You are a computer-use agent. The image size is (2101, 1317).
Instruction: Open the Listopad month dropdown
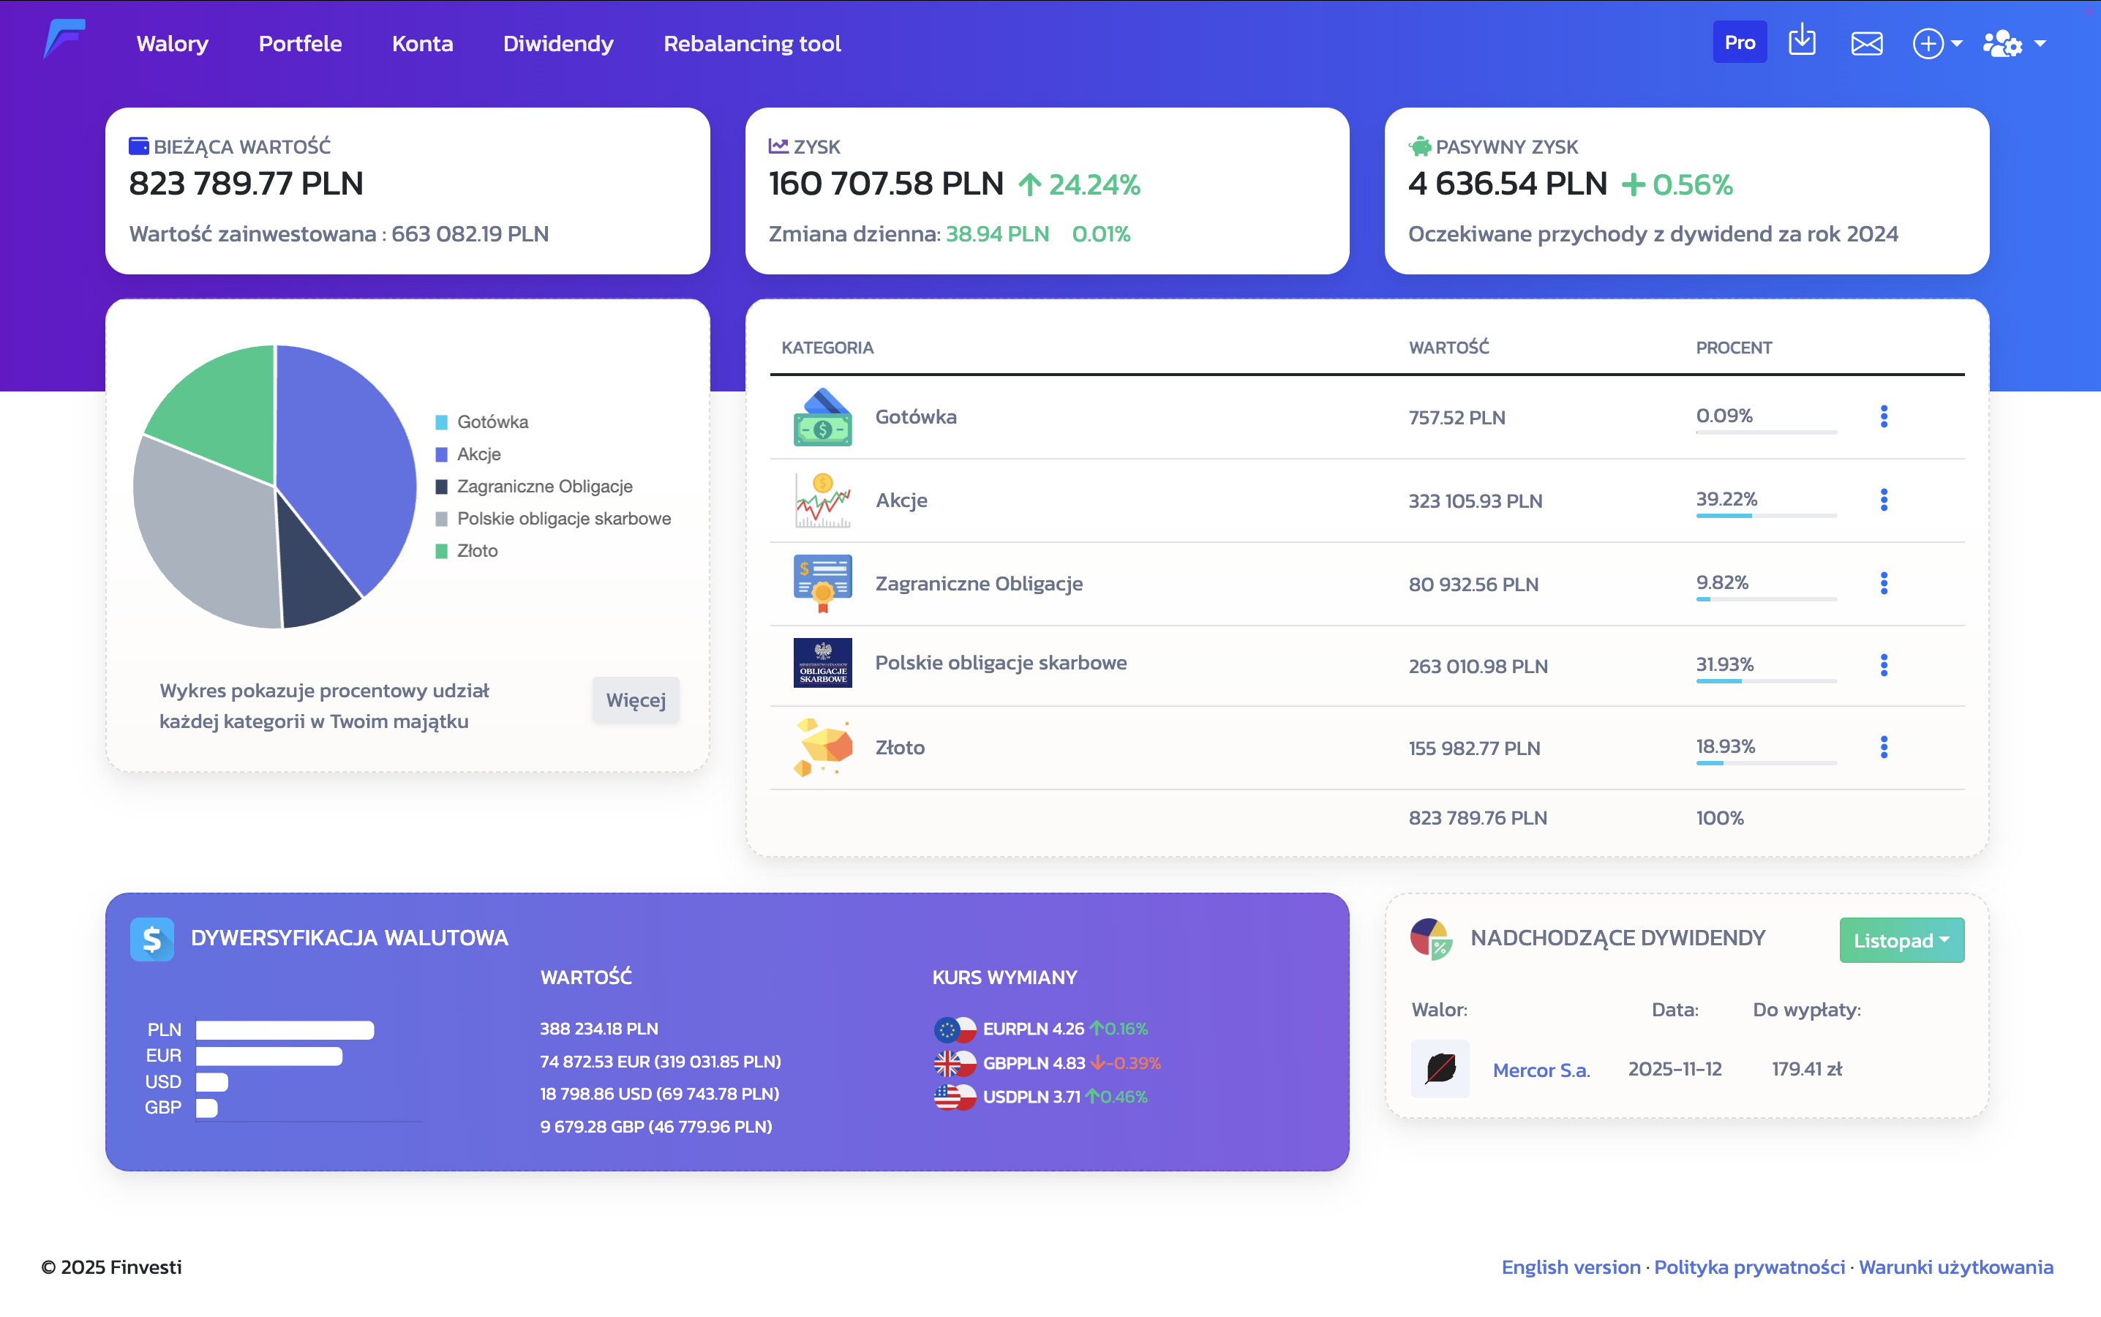[x=1901, y=940]
